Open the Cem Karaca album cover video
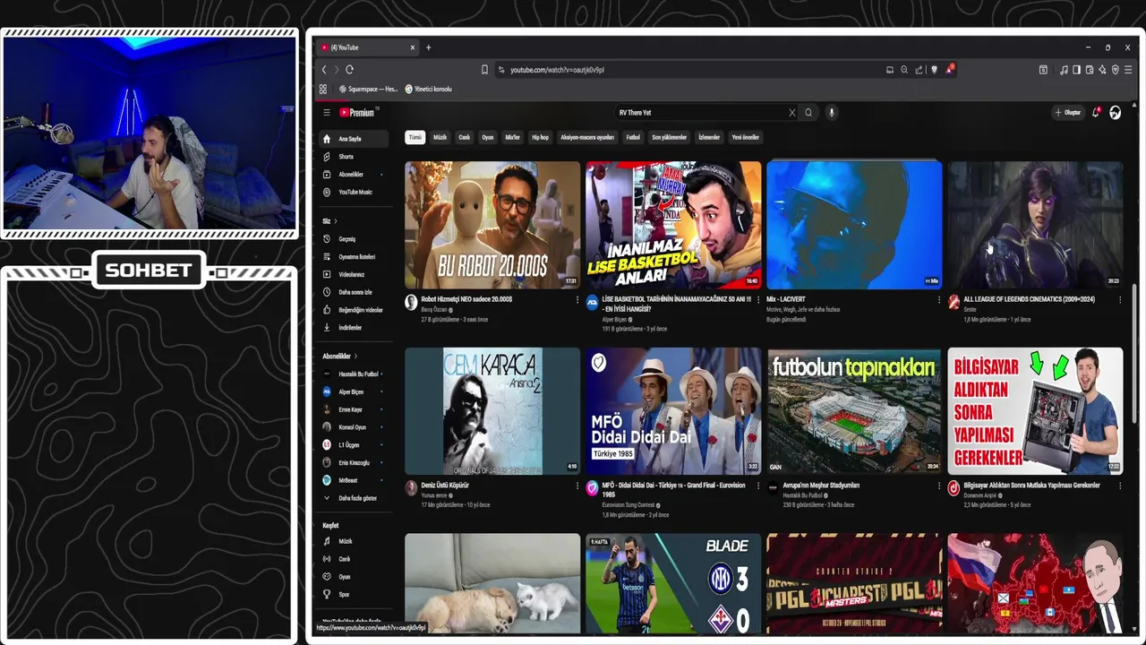Image resolution: width=1146 pixels, height=645 pixels. pos(492,410)
